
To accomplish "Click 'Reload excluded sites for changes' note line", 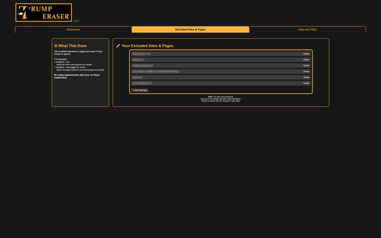I will 221,101.
